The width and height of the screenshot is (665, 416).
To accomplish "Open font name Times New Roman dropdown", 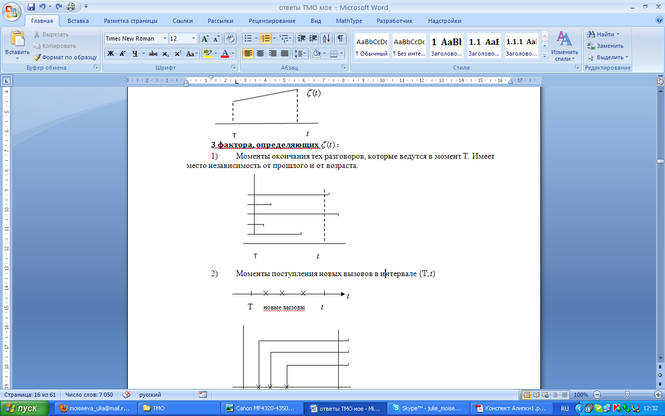I will [x=165, y=38].
